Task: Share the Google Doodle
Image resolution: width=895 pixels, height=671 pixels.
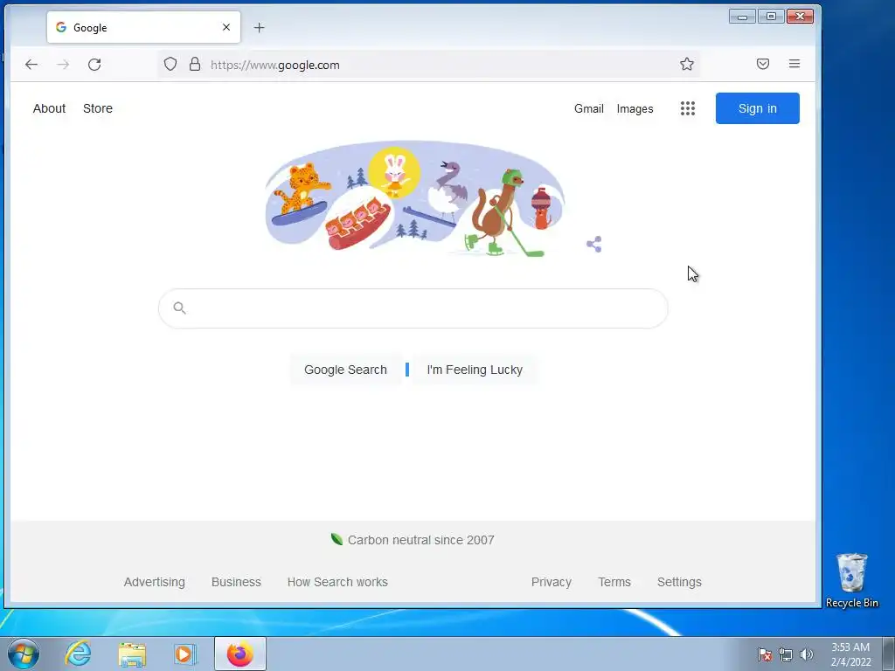Action: (594, 245)
